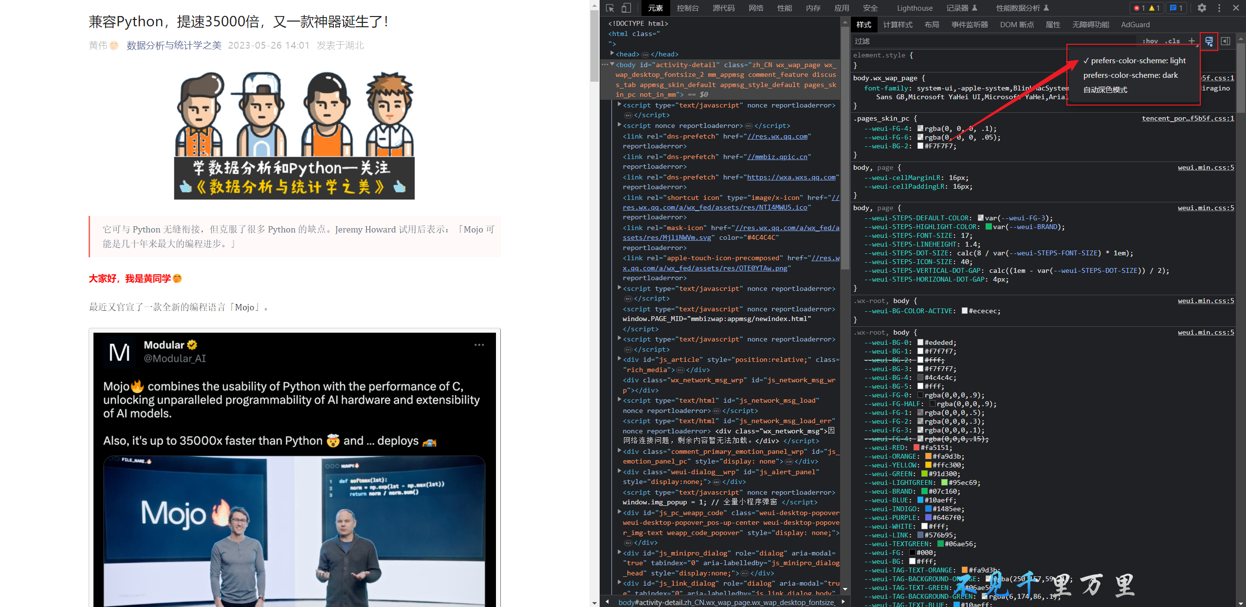Open the 数据分析与统计学之美 account link

(x=174, y=45)
